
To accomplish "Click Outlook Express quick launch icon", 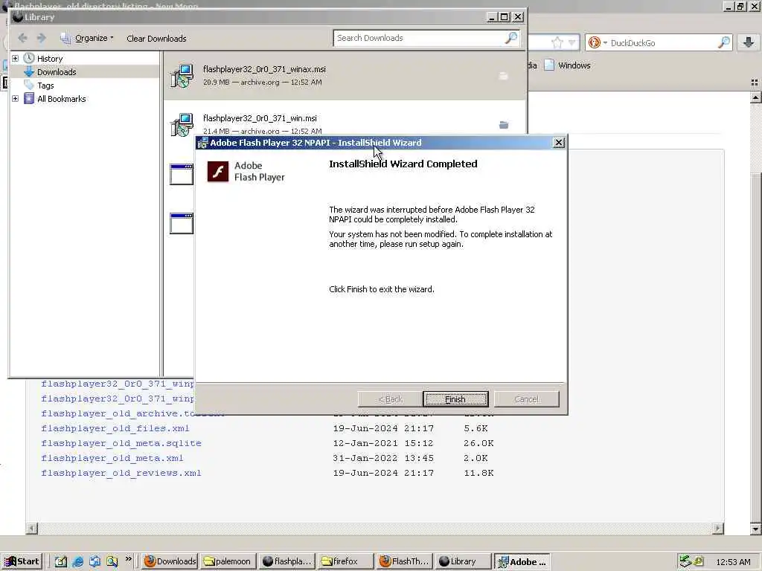I will pos(95,561).
